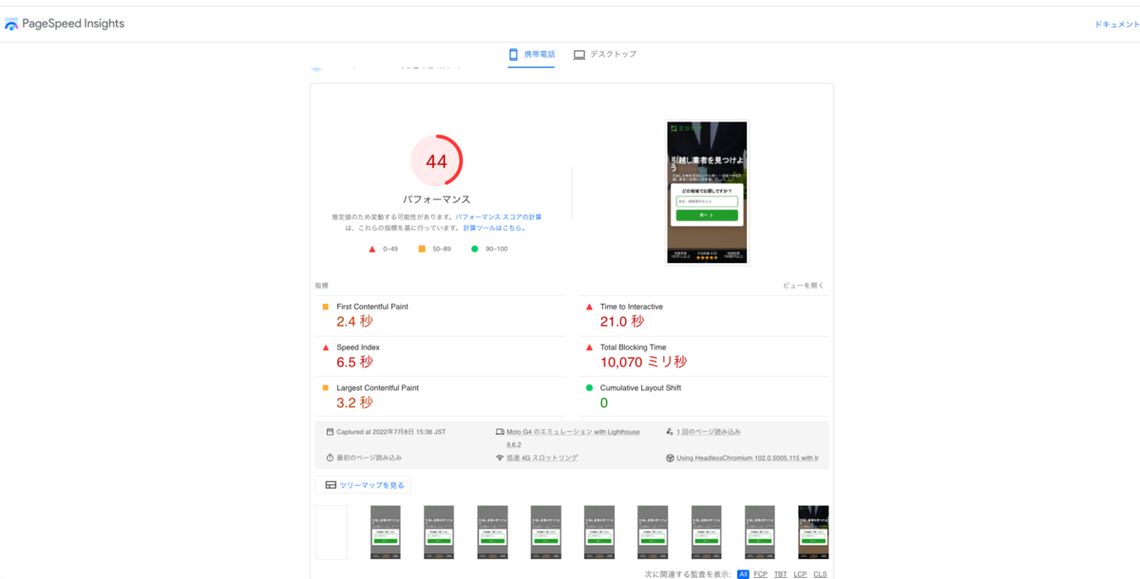Open the Using HeadlessChromium link
Screen dimensions: 1140x579
tap(748, 458)
